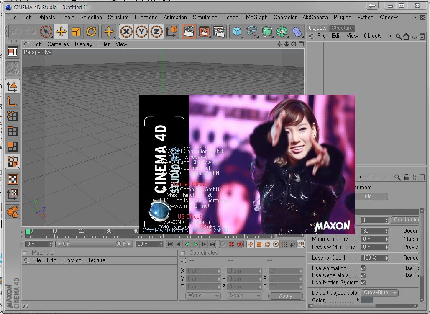This screenshot has width=430, height=314.
Task: Click the current frame 0 F field
Action: pyautogui.click(x=38, y=244)
